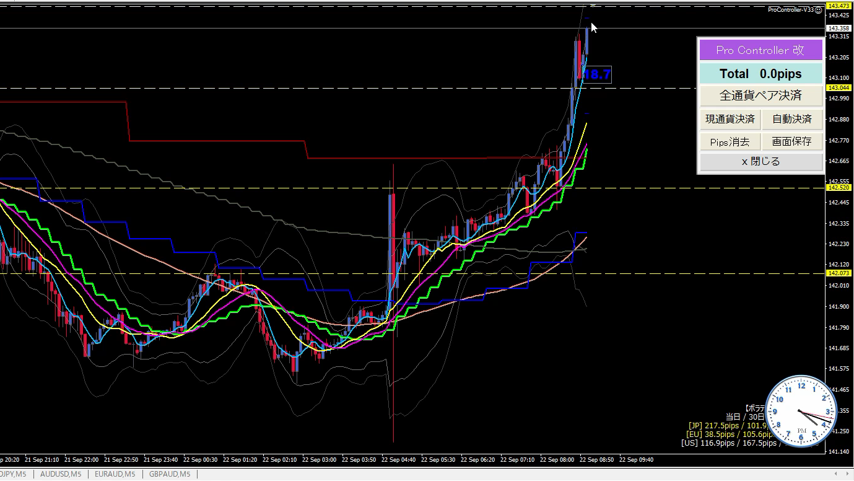Click the 142.230 price scale value
Screen dimensions: 854x481
pyautogui.click(x=839, y=244)
